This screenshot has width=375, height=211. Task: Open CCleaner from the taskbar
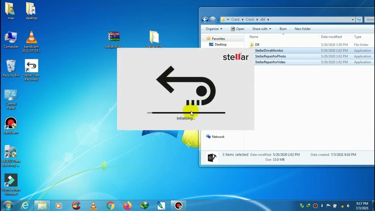(76, 206)
